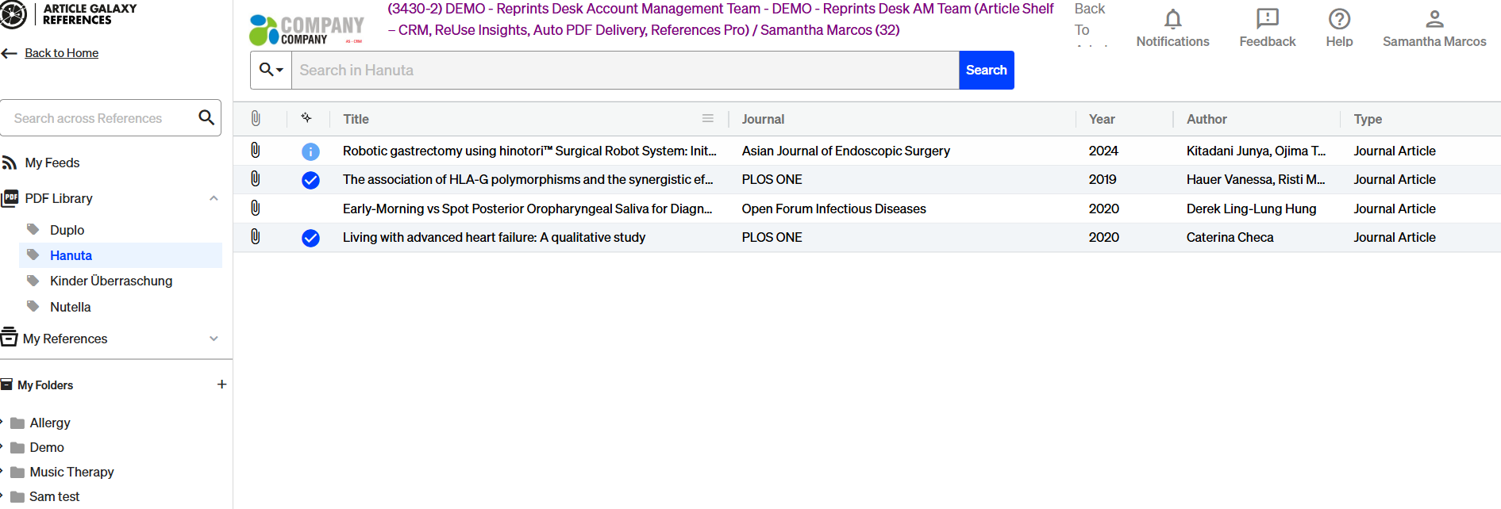The height and width of the screenshot is (509, 1501).
Task: Select the Nutella tag in PDF Library
Action: click(70, 307)
